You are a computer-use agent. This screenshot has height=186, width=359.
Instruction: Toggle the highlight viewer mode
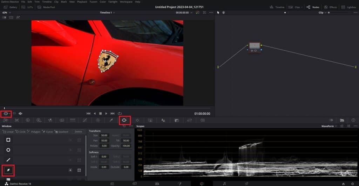coord(18,17)
